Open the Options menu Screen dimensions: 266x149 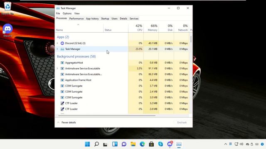(x=67, y=13)
